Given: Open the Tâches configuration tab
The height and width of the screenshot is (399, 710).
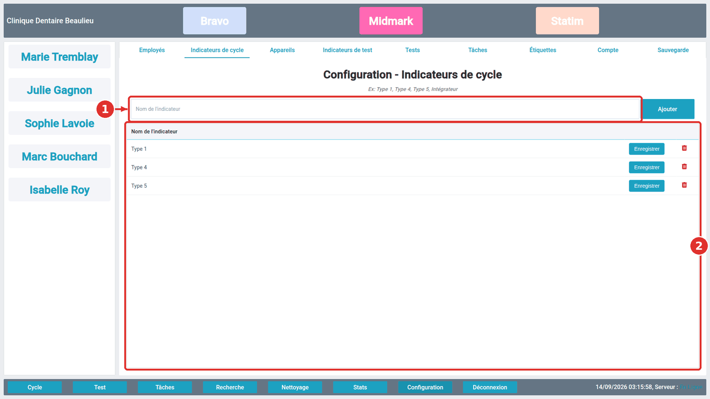Looking at the screenshot, I should [478, 50].
